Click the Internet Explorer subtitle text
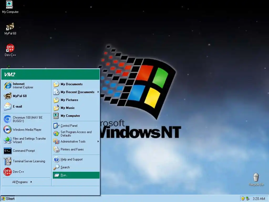This screenshot has width=269, height=202. [x=23, y=87]
